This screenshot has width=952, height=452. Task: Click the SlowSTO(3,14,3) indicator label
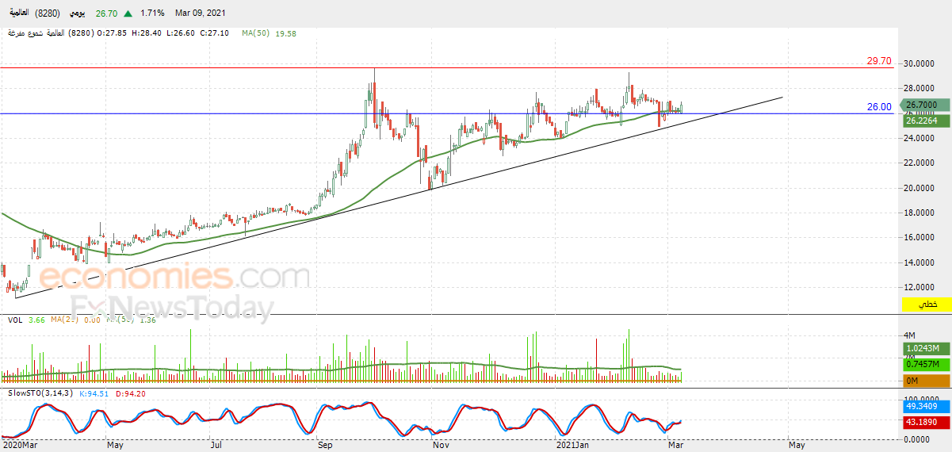(x=40, y=393)
